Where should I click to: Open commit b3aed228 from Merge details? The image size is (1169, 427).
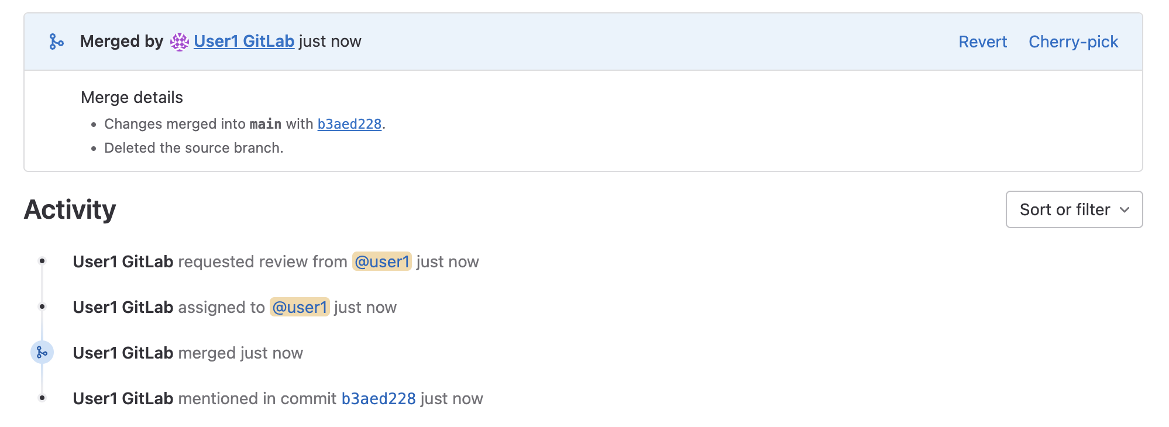pyautogui.click(x=349, y=124)
